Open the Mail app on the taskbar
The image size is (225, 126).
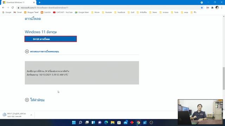[126, 122]
